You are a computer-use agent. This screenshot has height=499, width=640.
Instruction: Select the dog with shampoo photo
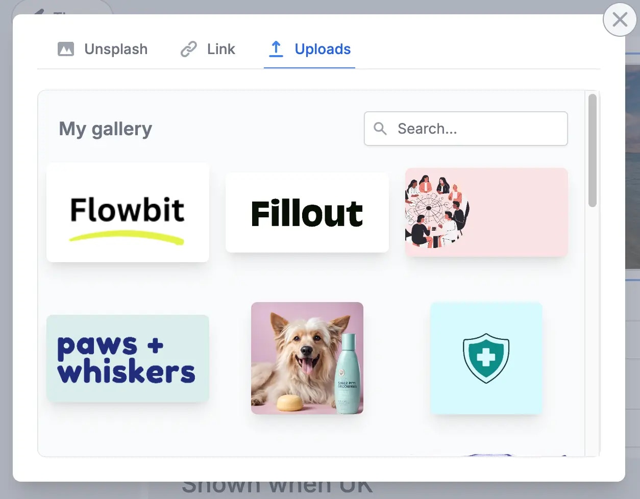307,358
